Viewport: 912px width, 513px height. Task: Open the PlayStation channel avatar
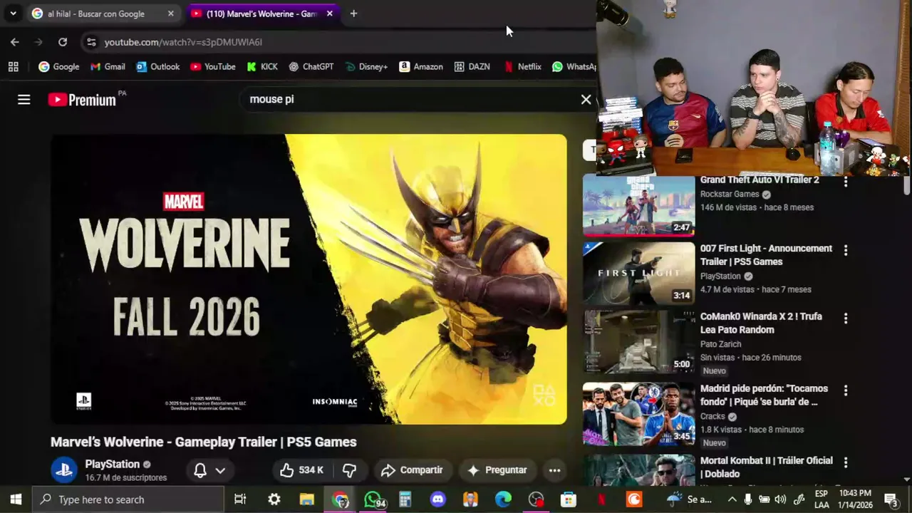(x=63, y=470)
